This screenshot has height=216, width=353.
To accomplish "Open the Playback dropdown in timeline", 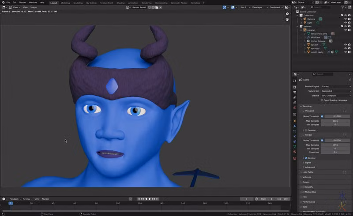I will [15, 199].
